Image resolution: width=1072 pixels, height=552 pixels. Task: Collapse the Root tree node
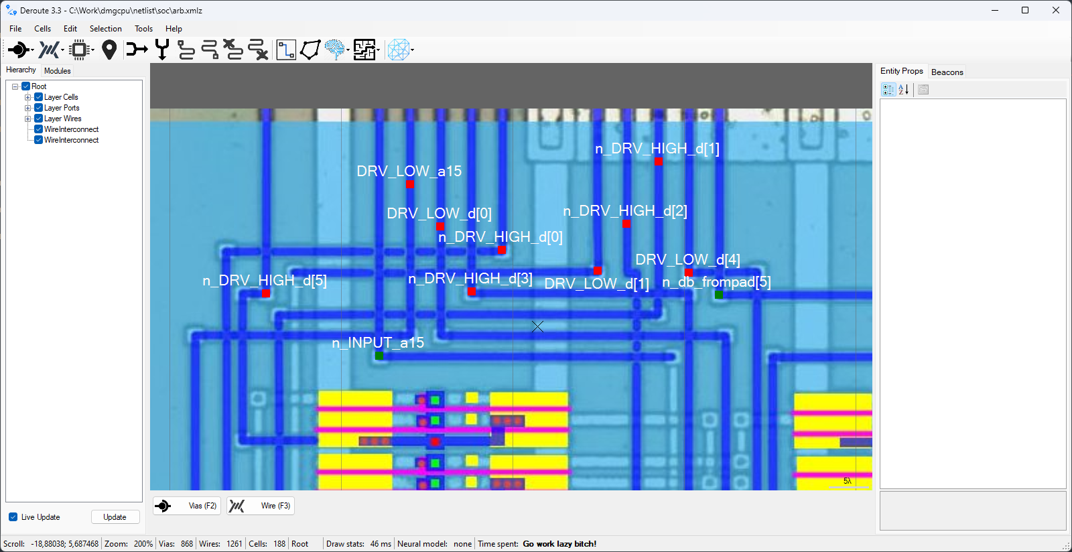[15, 86]
